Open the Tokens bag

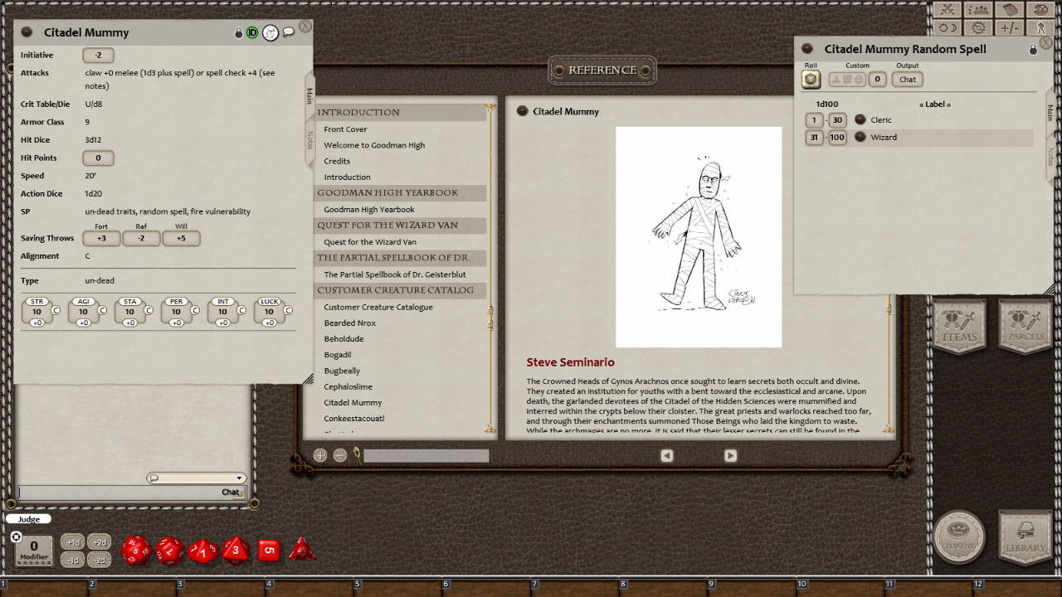tap(959, 539)
